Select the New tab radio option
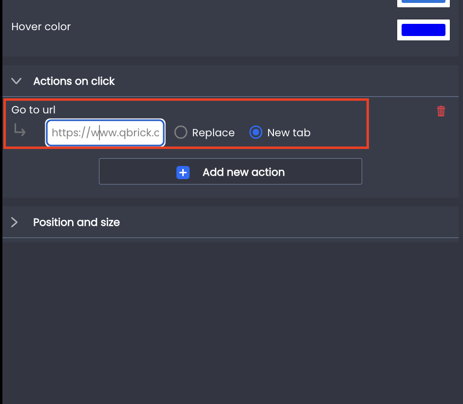Image resolution: width=463 pixels, height=404 pixels. coord(256,132)
